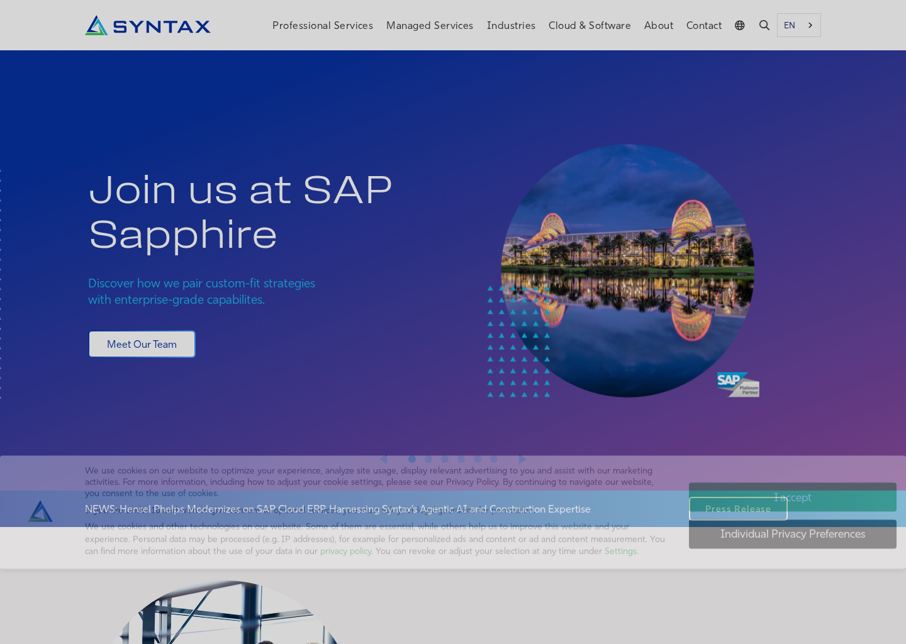The image size is (906, 644).
Task: Click the Syntax logo in header
Action: [x=148, y=25]
